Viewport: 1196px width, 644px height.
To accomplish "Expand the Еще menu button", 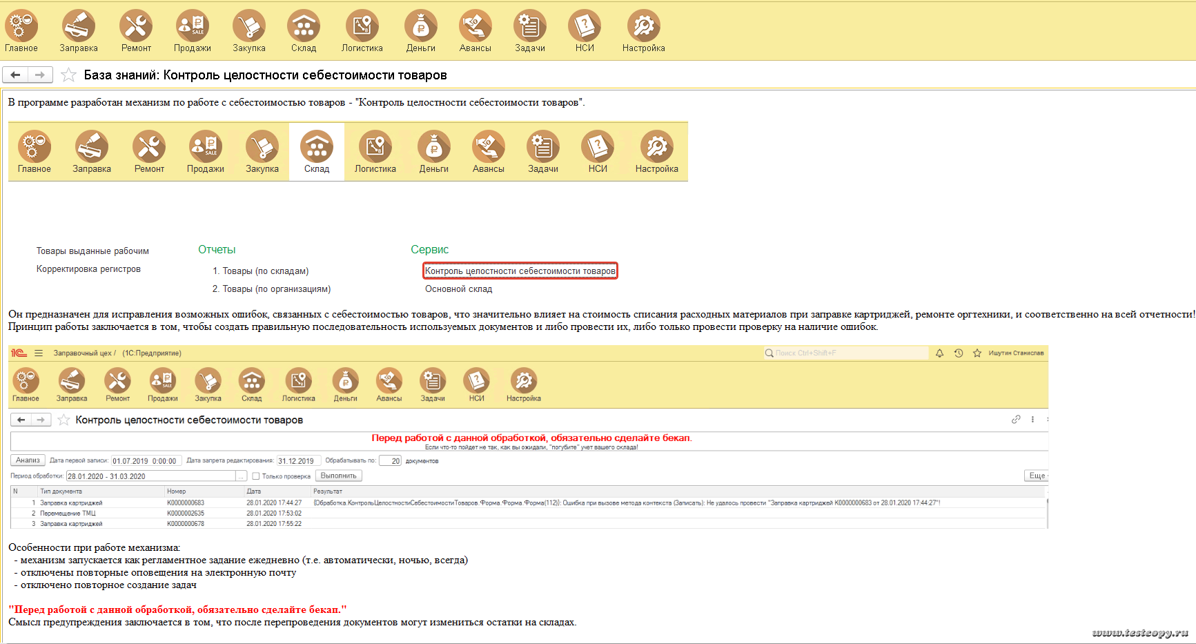I will (1037, 476).
